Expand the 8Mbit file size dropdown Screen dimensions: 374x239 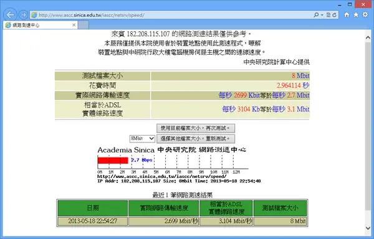142,138
